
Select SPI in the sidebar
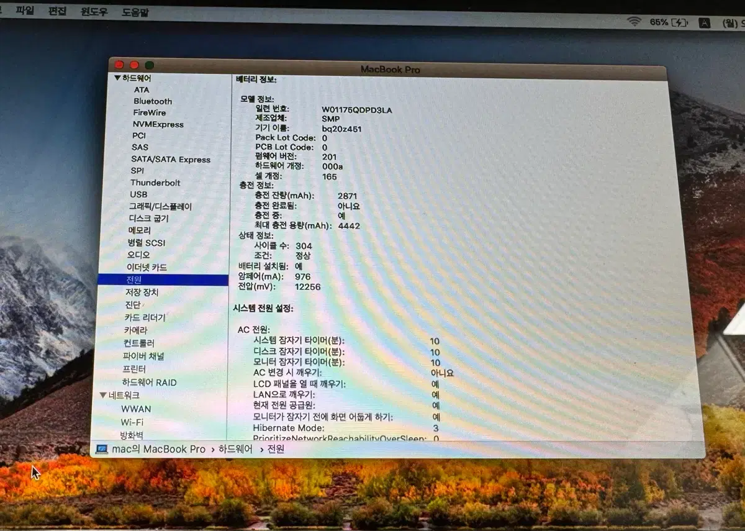[137, 171]
